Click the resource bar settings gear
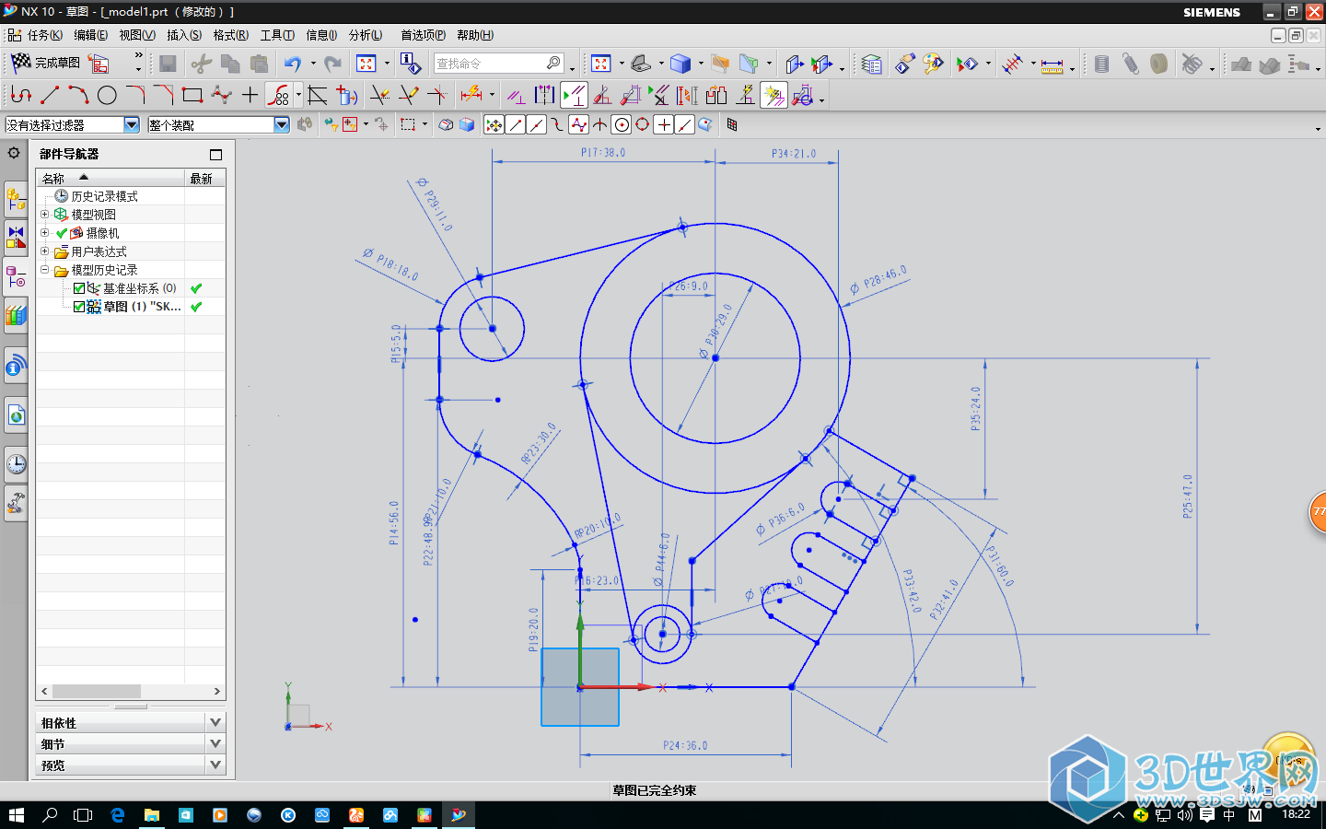The image size is (1326, 829). 14,153
